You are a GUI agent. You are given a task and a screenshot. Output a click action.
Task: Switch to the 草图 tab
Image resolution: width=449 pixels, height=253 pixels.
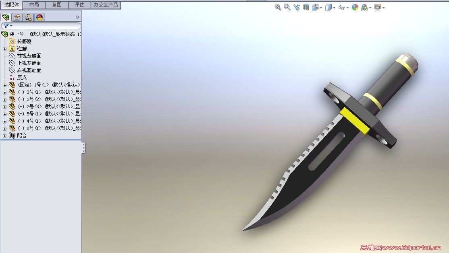pyautogui.click(x=57, y=5)
